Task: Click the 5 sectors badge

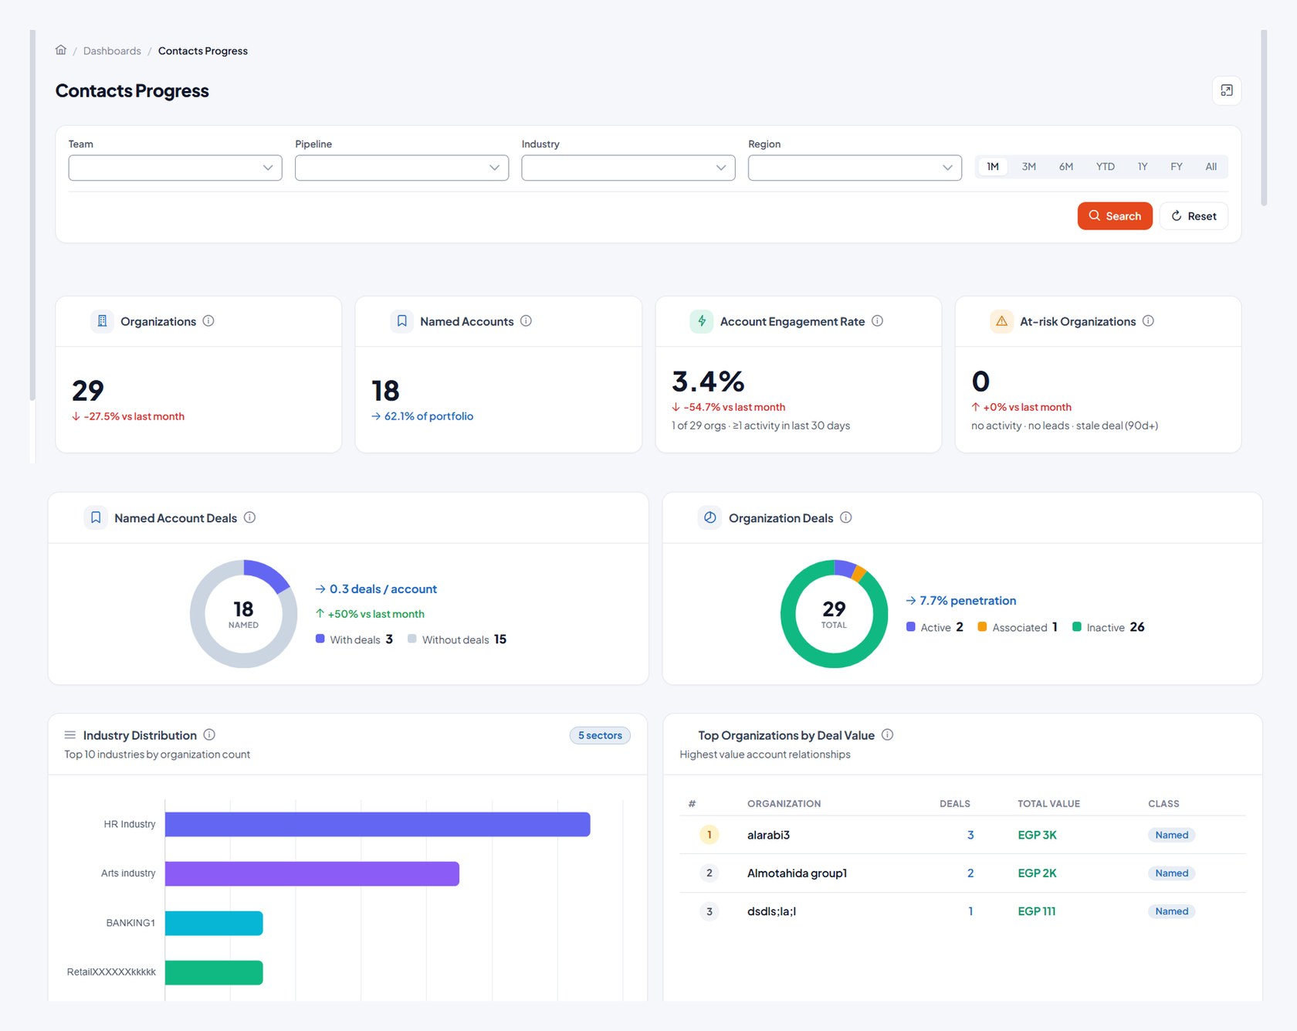Action: click(x=600, y=735)
